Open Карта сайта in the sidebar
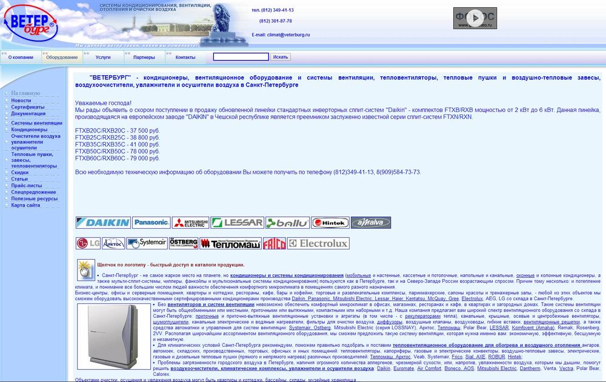The image size is (606, 382). (25, 205)
